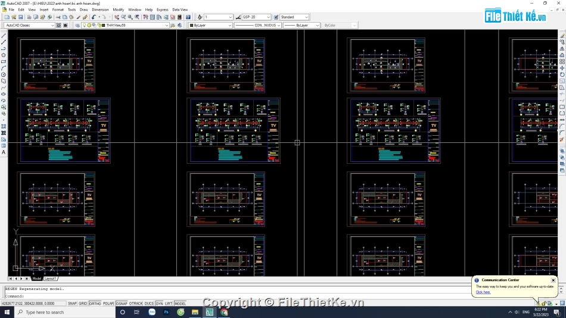
Task: Toggle SNAP mode in the status bar
Action: click(72, 304)
